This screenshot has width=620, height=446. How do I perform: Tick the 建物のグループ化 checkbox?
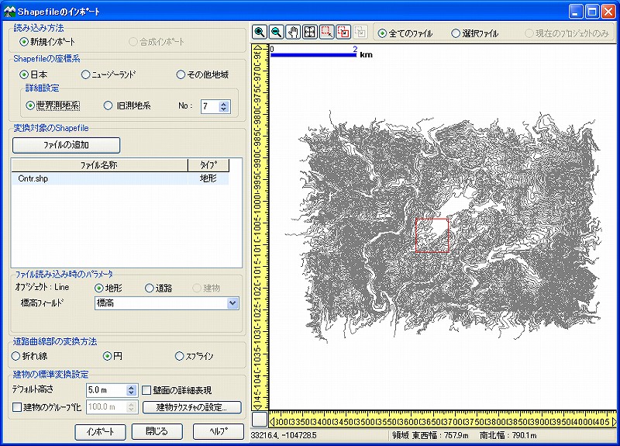pos(18,407)
